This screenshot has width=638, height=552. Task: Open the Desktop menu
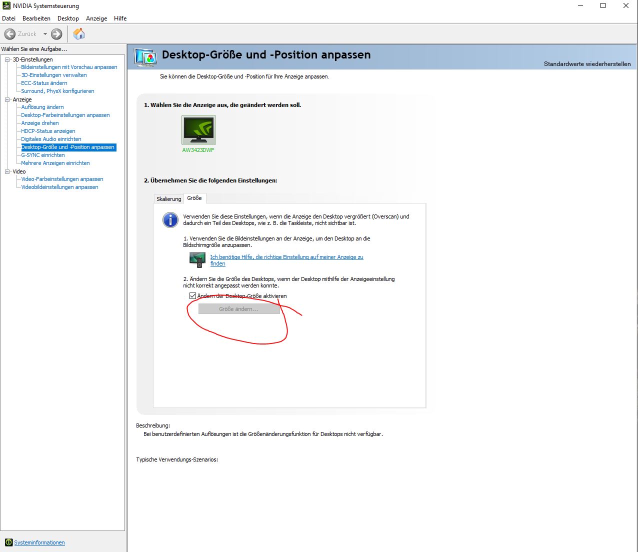(68, 18)
